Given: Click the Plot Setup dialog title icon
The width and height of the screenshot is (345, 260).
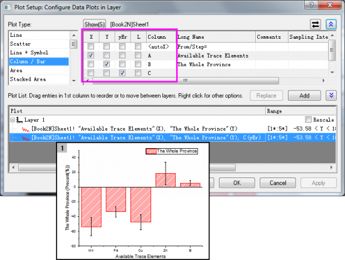Looking at the screenshot, I should pos(8,7).
